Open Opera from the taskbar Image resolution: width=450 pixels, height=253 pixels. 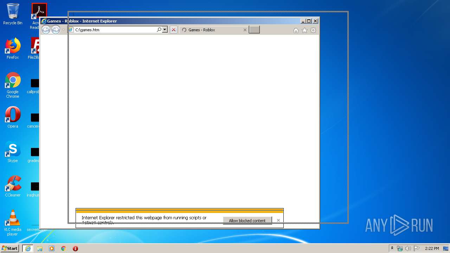coord(75,248)
